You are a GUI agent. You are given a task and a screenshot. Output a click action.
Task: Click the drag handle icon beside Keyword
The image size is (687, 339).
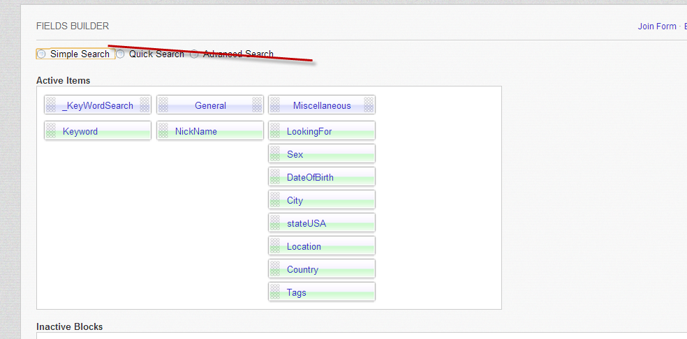pos(51,131)
